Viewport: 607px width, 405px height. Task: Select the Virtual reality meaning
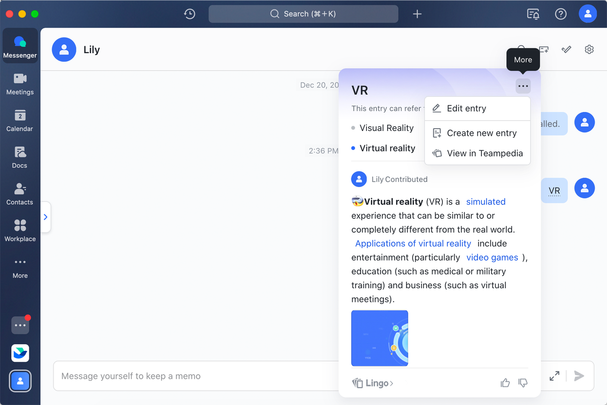(387, 148)
